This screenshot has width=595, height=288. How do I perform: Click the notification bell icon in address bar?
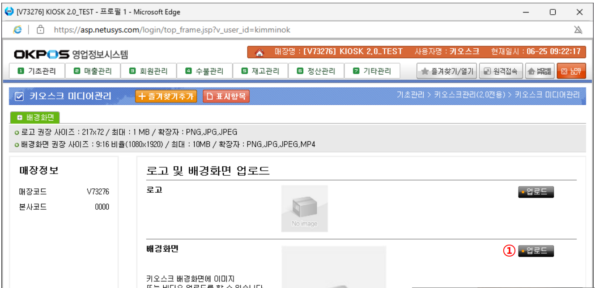578,30
